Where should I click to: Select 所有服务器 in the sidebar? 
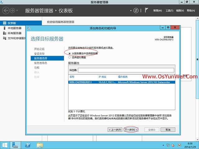pyautogui.click(x=15, y=33)
